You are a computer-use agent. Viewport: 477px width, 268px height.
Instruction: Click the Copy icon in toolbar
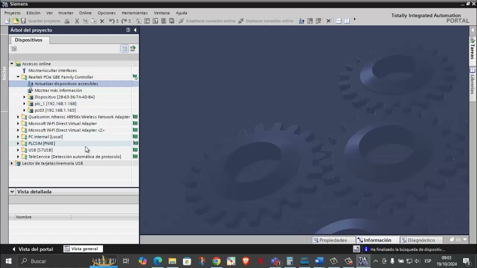coord(86,21)
